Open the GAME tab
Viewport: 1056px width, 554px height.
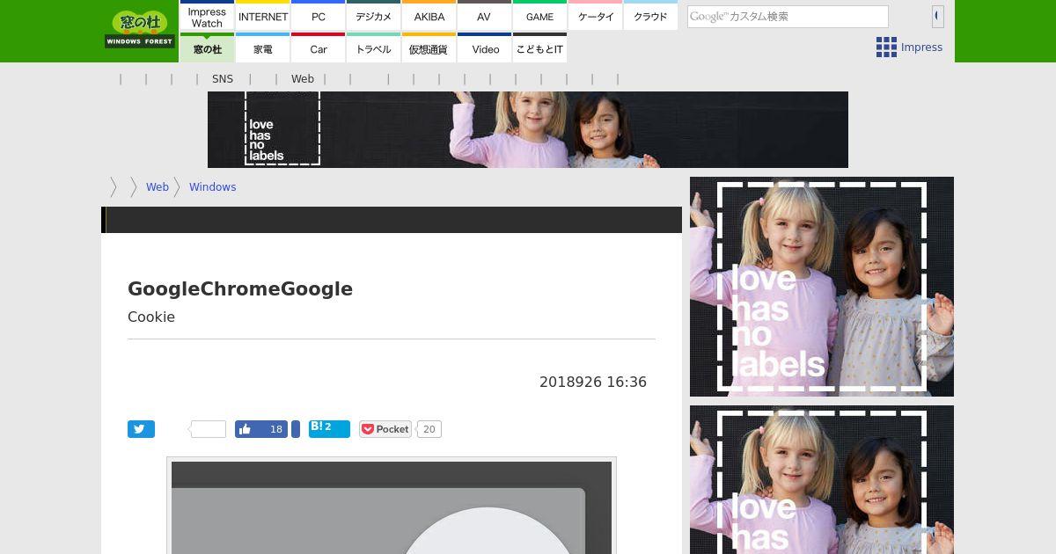coord(539,16)
